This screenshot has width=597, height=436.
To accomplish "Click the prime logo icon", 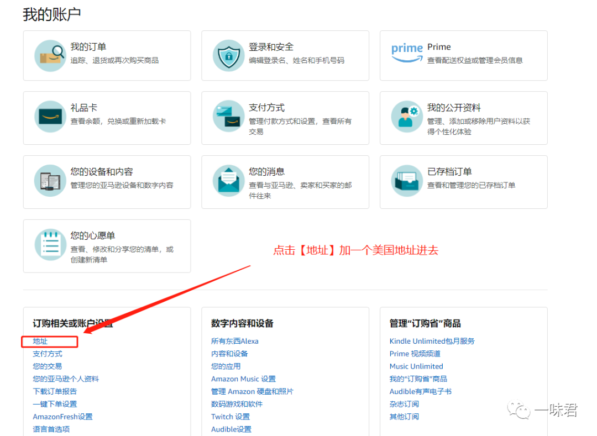I will (x=407, y=53).
